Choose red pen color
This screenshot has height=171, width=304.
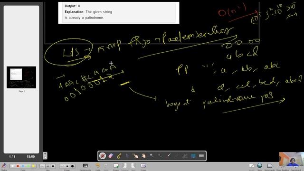18,166
